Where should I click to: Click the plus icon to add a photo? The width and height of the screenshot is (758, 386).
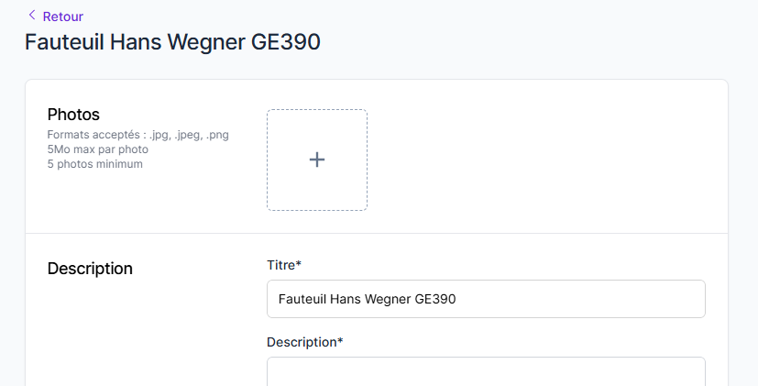click(317, 160)
